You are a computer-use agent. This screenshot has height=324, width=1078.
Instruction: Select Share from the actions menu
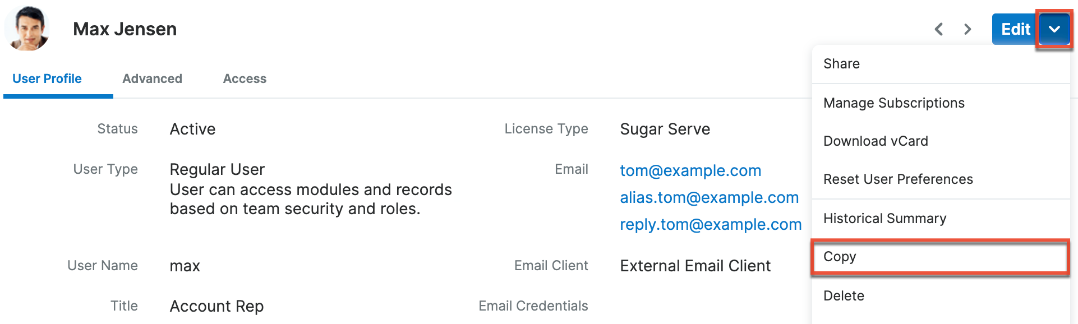tap(841, 64)
